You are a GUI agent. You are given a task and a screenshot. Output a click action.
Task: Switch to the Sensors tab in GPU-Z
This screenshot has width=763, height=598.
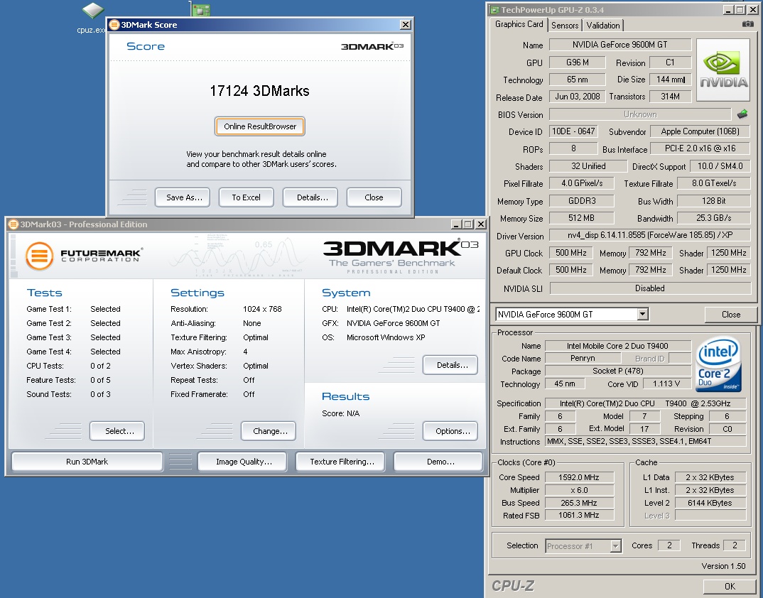pos(565,26)
